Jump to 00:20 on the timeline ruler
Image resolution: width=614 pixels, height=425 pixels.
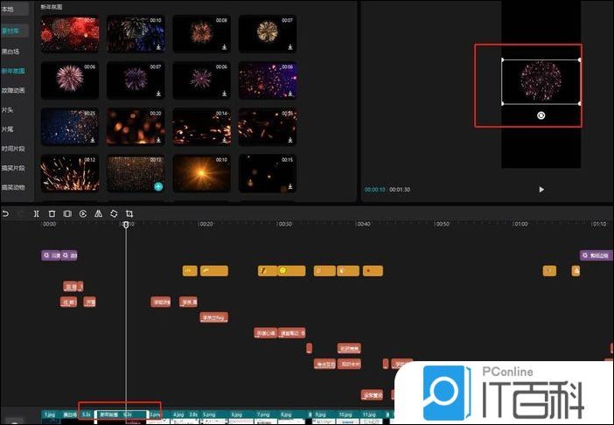click(x=206, y=224)
